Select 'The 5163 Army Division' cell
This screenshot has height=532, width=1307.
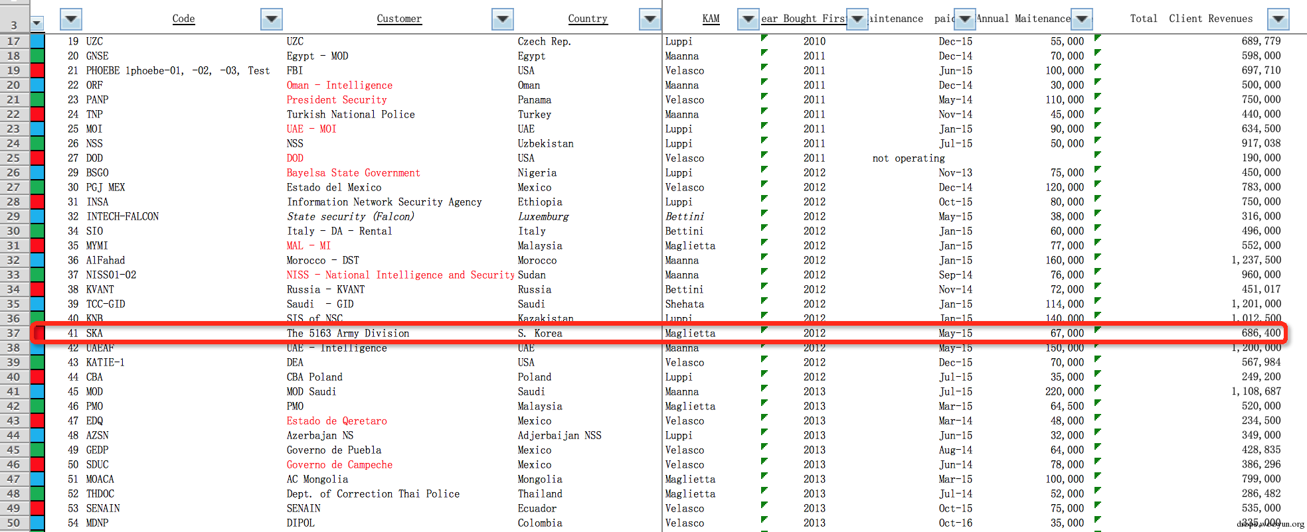pyautogui.click(x=348, y=333)
